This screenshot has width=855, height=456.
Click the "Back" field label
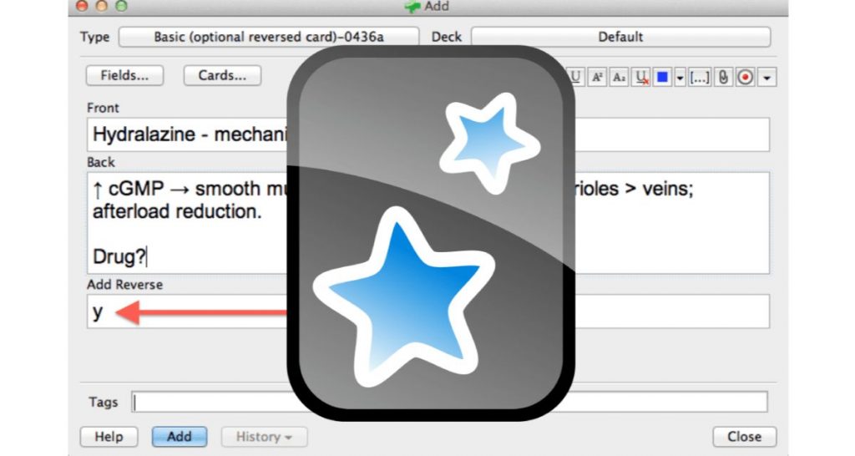point(101,162)
